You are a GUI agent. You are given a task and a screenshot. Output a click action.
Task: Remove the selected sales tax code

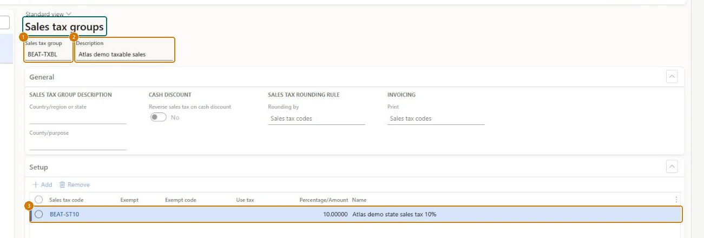[75, 184]
